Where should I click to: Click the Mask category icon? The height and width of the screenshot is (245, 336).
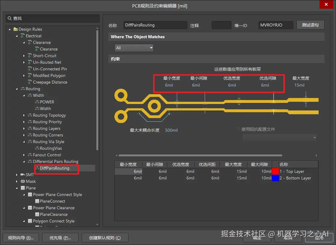click(23, 181)
